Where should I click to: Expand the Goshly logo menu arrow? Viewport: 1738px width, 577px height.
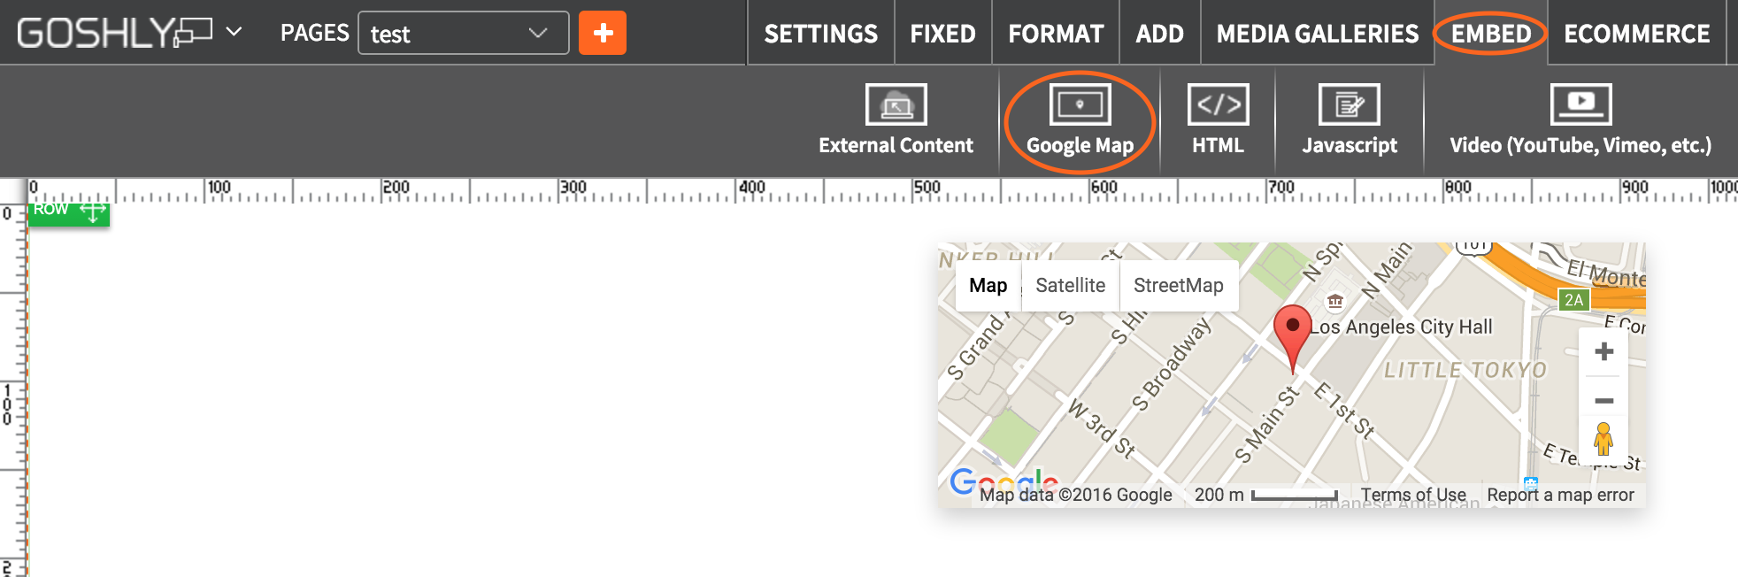pos(234,32)
